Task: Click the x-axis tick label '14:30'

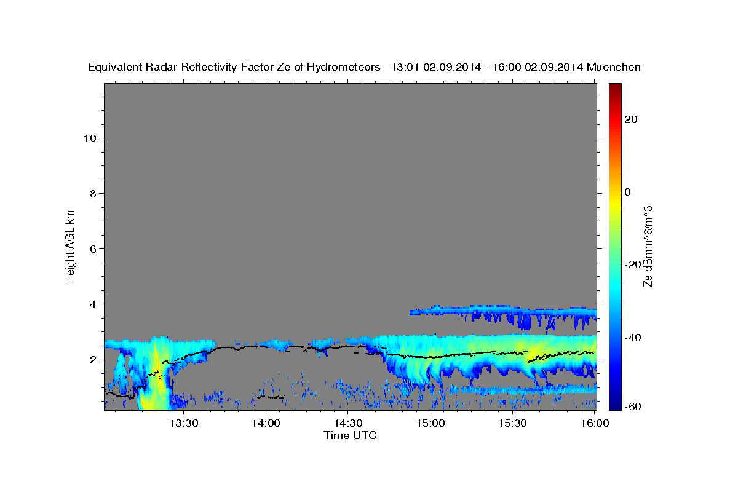Action: coord(347,424)
